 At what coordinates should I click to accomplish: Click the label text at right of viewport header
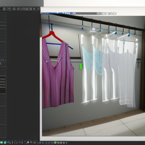pos(112,14)
